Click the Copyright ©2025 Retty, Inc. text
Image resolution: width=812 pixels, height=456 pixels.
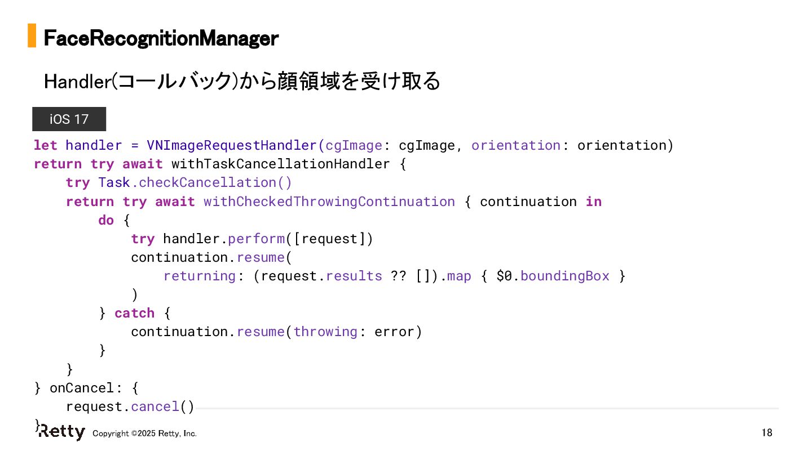(144, 433)
